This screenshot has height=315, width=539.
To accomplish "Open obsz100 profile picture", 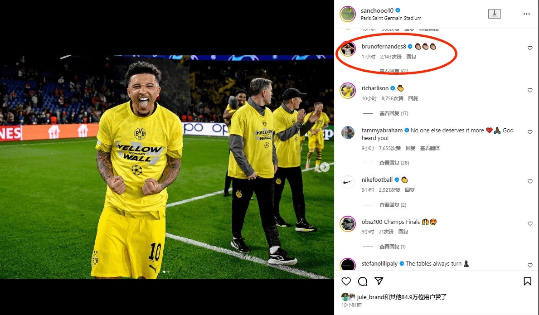I will pyautogui.click(x=348, y=224).
